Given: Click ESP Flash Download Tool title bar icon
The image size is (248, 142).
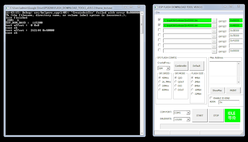Looking at the screenshot, I should pos(156,7).
